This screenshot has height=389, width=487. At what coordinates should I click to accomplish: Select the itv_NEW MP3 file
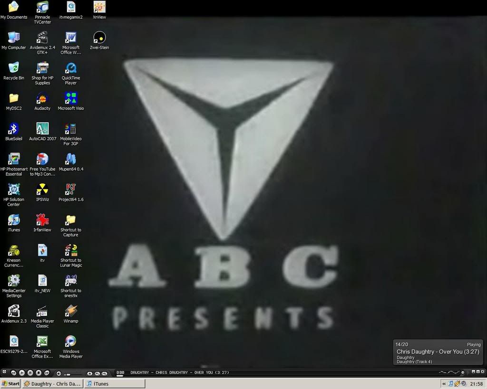coord(42,284)
